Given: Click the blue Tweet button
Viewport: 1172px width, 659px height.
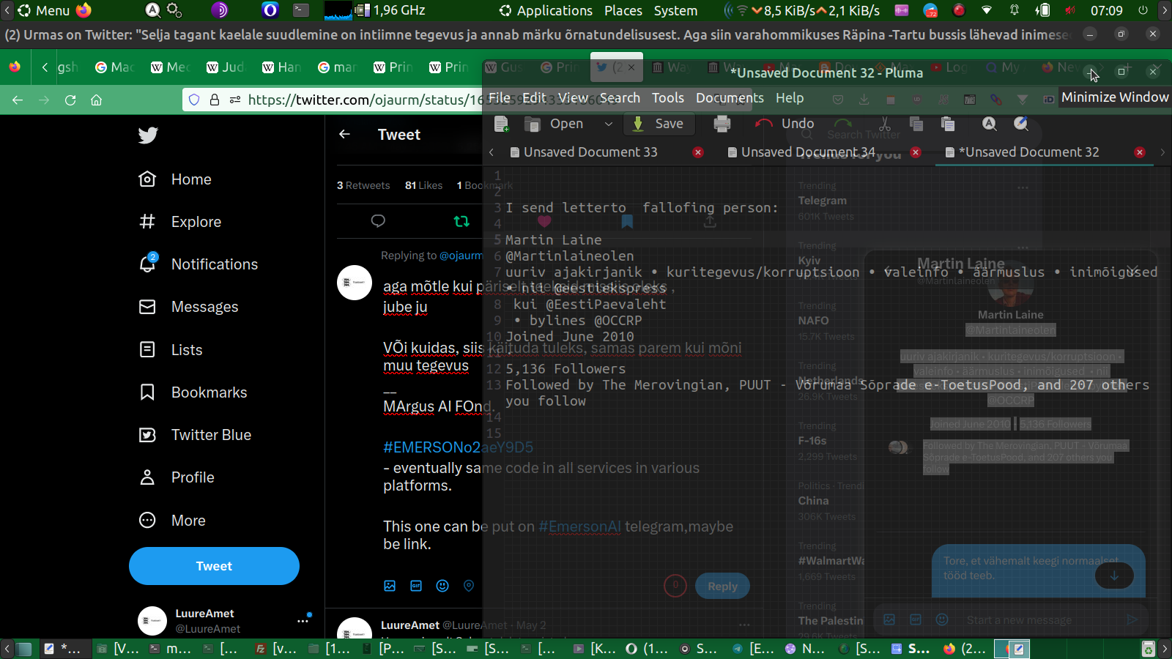Looking at the screenshot, I should [214, 566].
